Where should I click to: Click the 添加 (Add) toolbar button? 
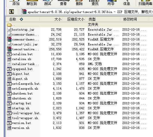[16, 3]
